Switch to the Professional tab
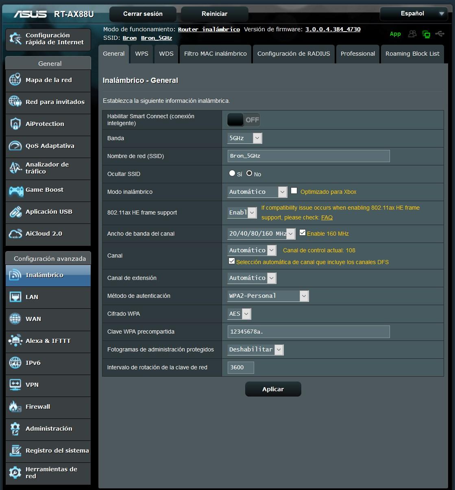Viewport: 455px width, 490px height. pos(357,54)
